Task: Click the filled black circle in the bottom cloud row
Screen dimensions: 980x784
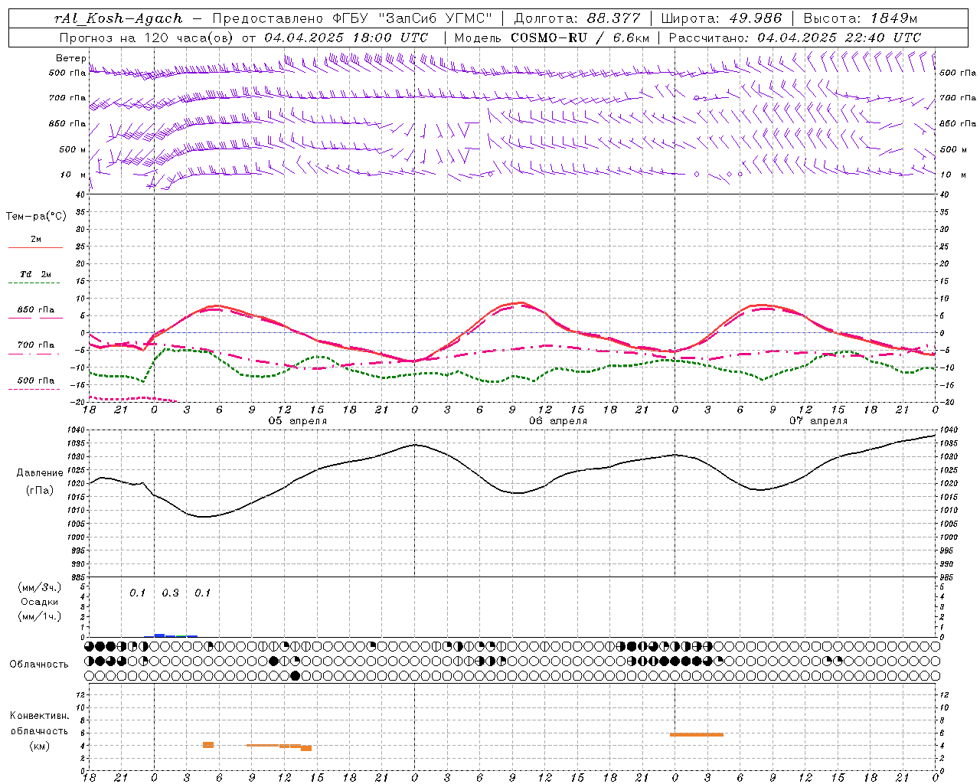Action: tap(296, 676)
